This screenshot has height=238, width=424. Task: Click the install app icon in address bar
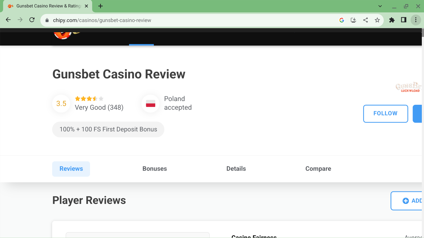pyautogui.click(x=353, y=20)
